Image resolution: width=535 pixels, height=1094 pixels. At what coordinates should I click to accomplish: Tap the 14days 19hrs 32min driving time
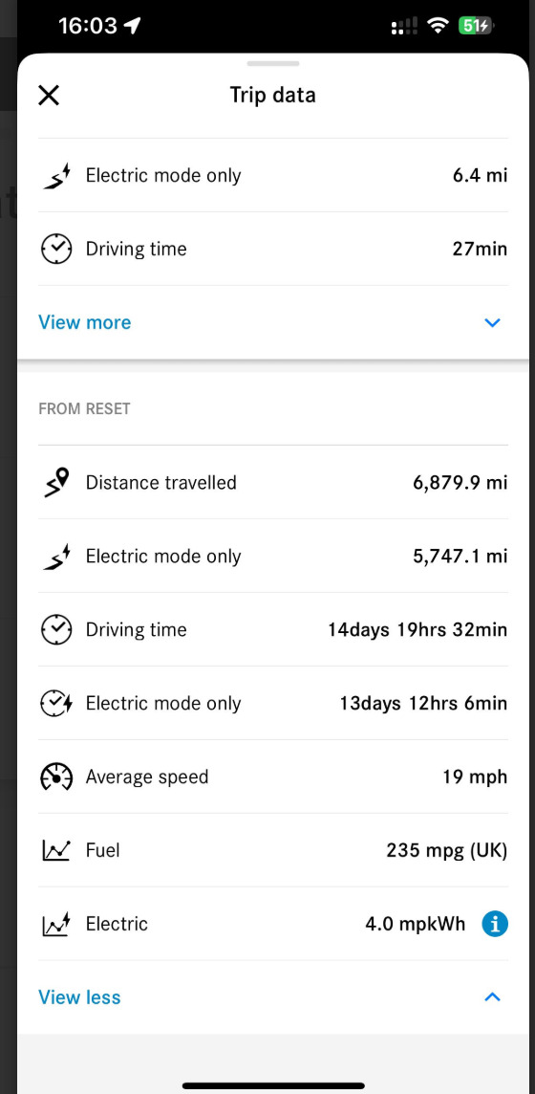418,630
